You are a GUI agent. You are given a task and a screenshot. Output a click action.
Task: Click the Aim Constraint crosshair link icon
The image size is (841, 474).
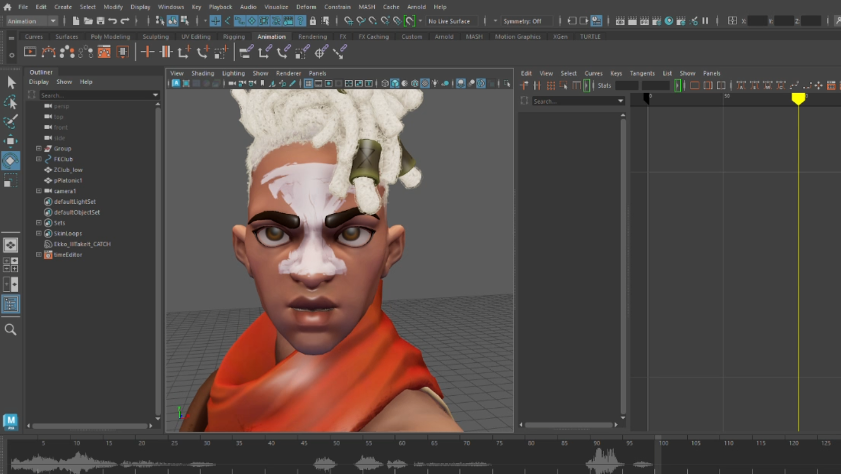(321, 52)
